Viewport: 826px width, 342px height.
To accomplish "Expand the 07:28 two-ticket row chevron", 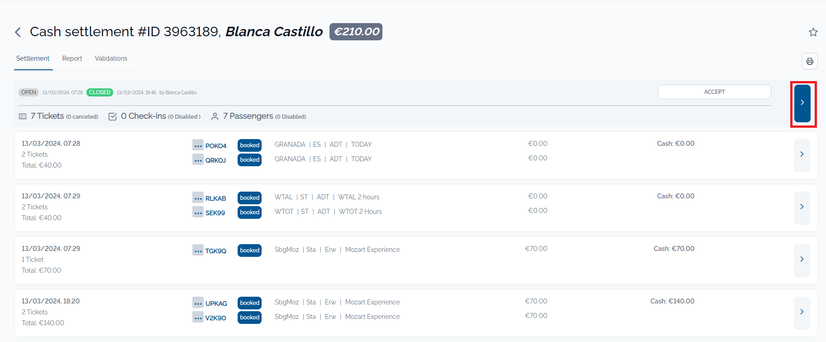I will tap(802, 154).
